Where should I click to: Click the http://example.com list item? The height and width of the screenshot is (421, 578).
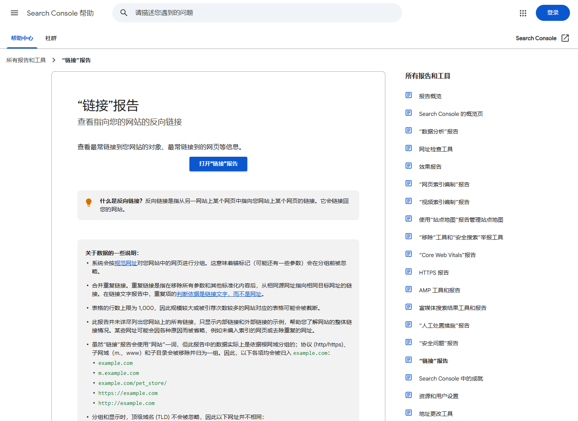pyautogui.click(x=126, y=403)
